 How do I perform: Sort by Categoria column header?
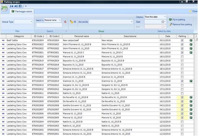click(19, 36)
